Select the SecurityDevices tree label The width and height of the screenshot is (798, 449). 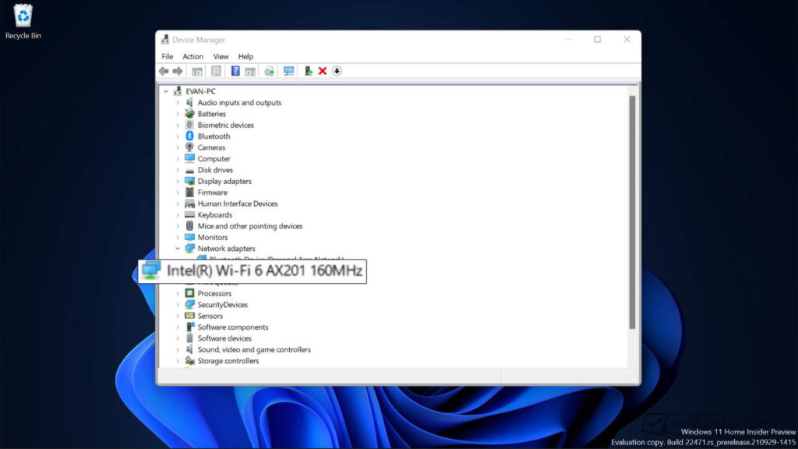pyautogui.click(x=222, y=305)
